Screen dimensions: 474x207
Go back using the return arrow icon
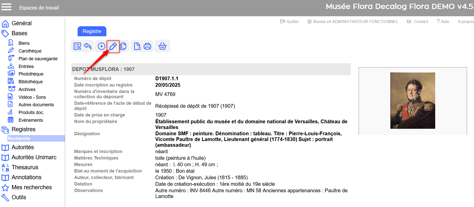88,46
